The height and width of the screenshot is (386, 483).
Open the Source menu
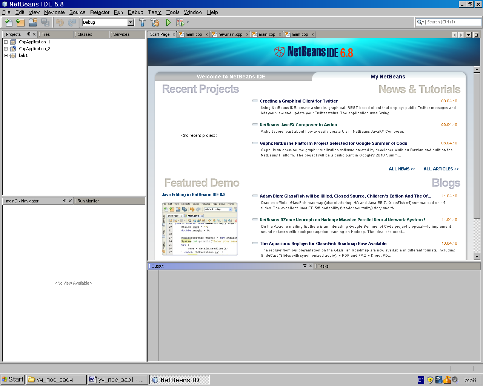point(77,12)
